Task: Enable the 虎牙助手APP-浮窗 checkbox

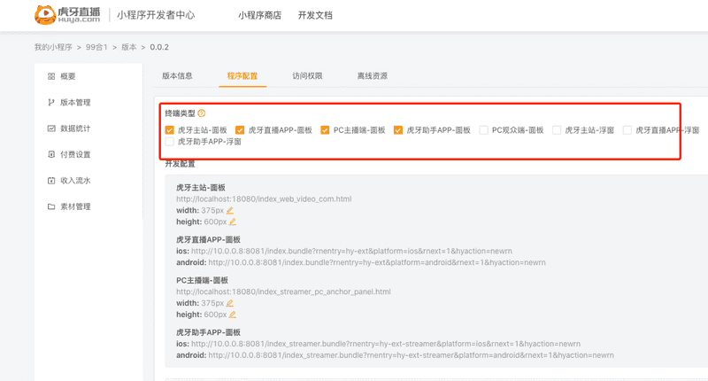Action: [170, 142]
